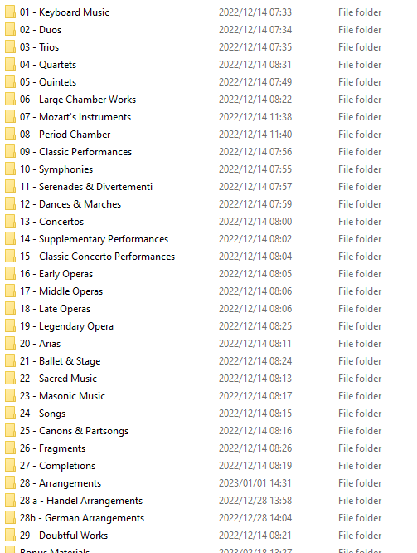Click the folder icon for 20 - Arias
Image resolution: width=417 pixels, height=553 pixels.
pos(10,344)
